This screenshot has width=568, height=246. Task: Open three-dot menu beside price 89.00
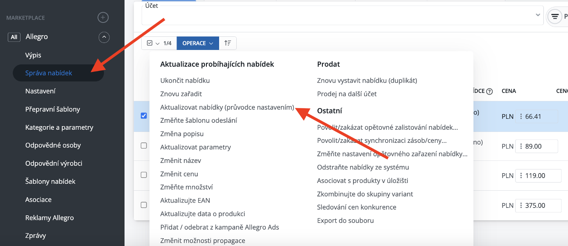coord(521,146)
